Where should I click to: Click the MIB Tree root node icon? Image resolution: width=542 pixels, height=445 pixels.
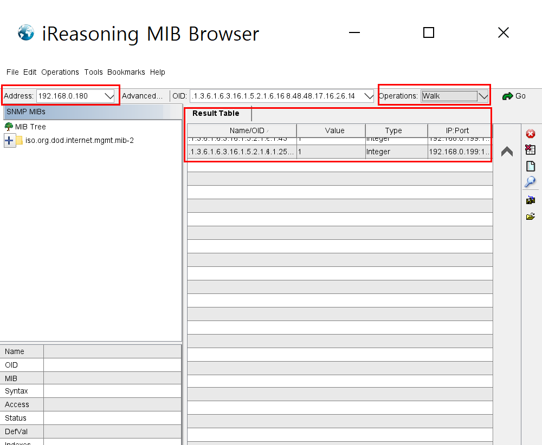pos(9,127)
